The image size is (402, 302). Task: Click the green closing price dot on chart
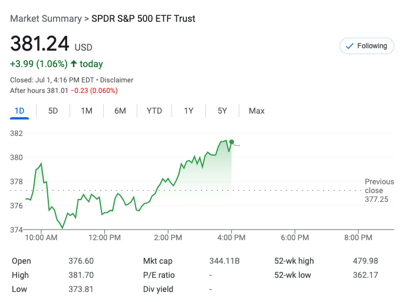point(232,142)
